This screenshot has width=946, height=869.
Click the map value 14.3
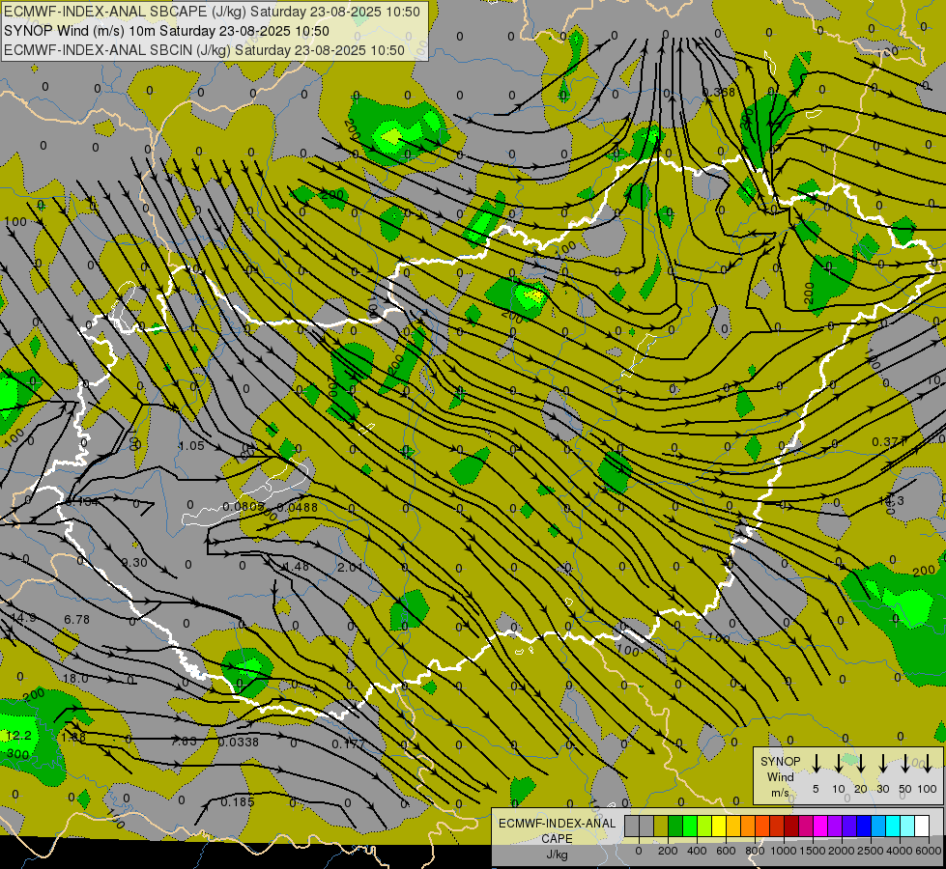[x=891, y=500]
